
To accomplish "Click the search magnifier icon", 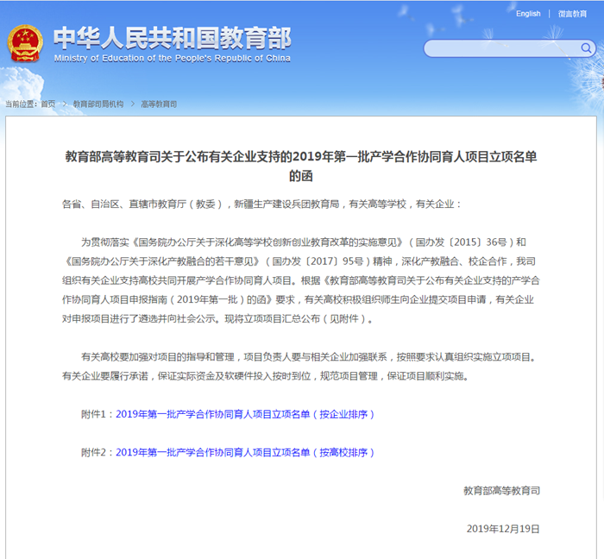I will point(586,48).
